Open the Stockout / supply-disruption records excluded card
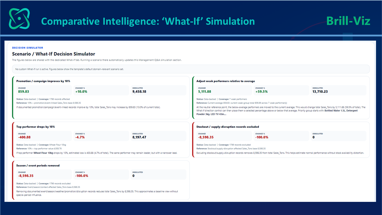The height and width of the screenshot is (215, 382). tap(281, 139)
